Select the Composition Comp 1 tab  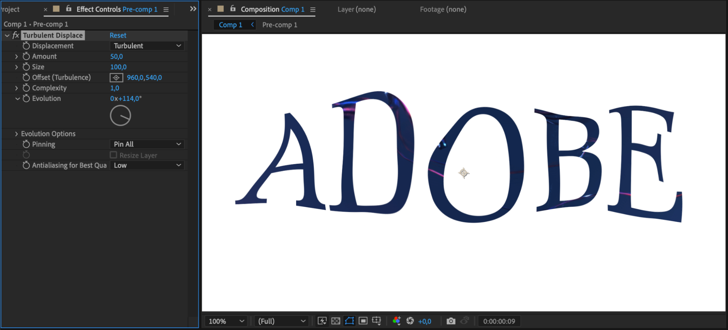pyautogui.click(x=272, y=9)
